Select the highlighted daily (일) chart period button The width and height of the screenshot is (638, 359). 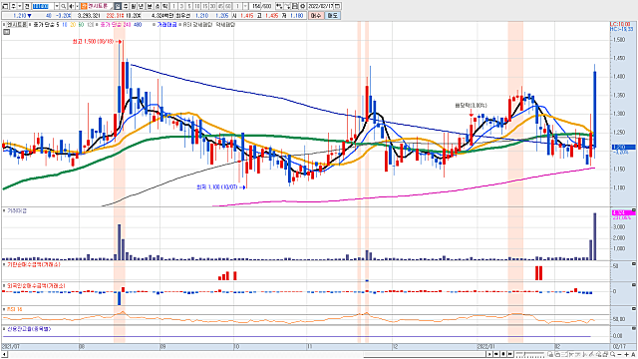[x=118, y=6]
